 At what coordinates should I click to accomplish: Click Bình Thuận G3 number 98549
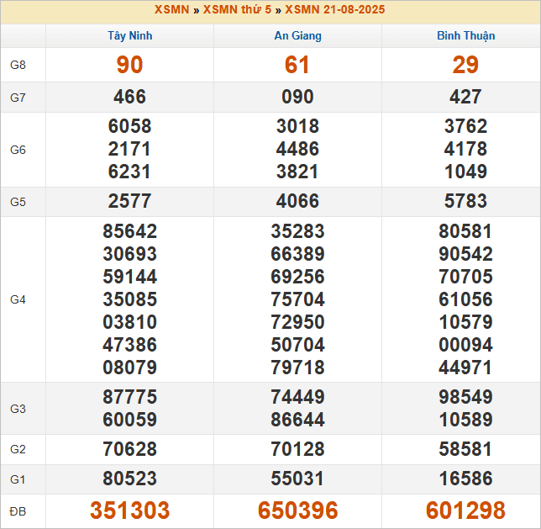point(465,397)
